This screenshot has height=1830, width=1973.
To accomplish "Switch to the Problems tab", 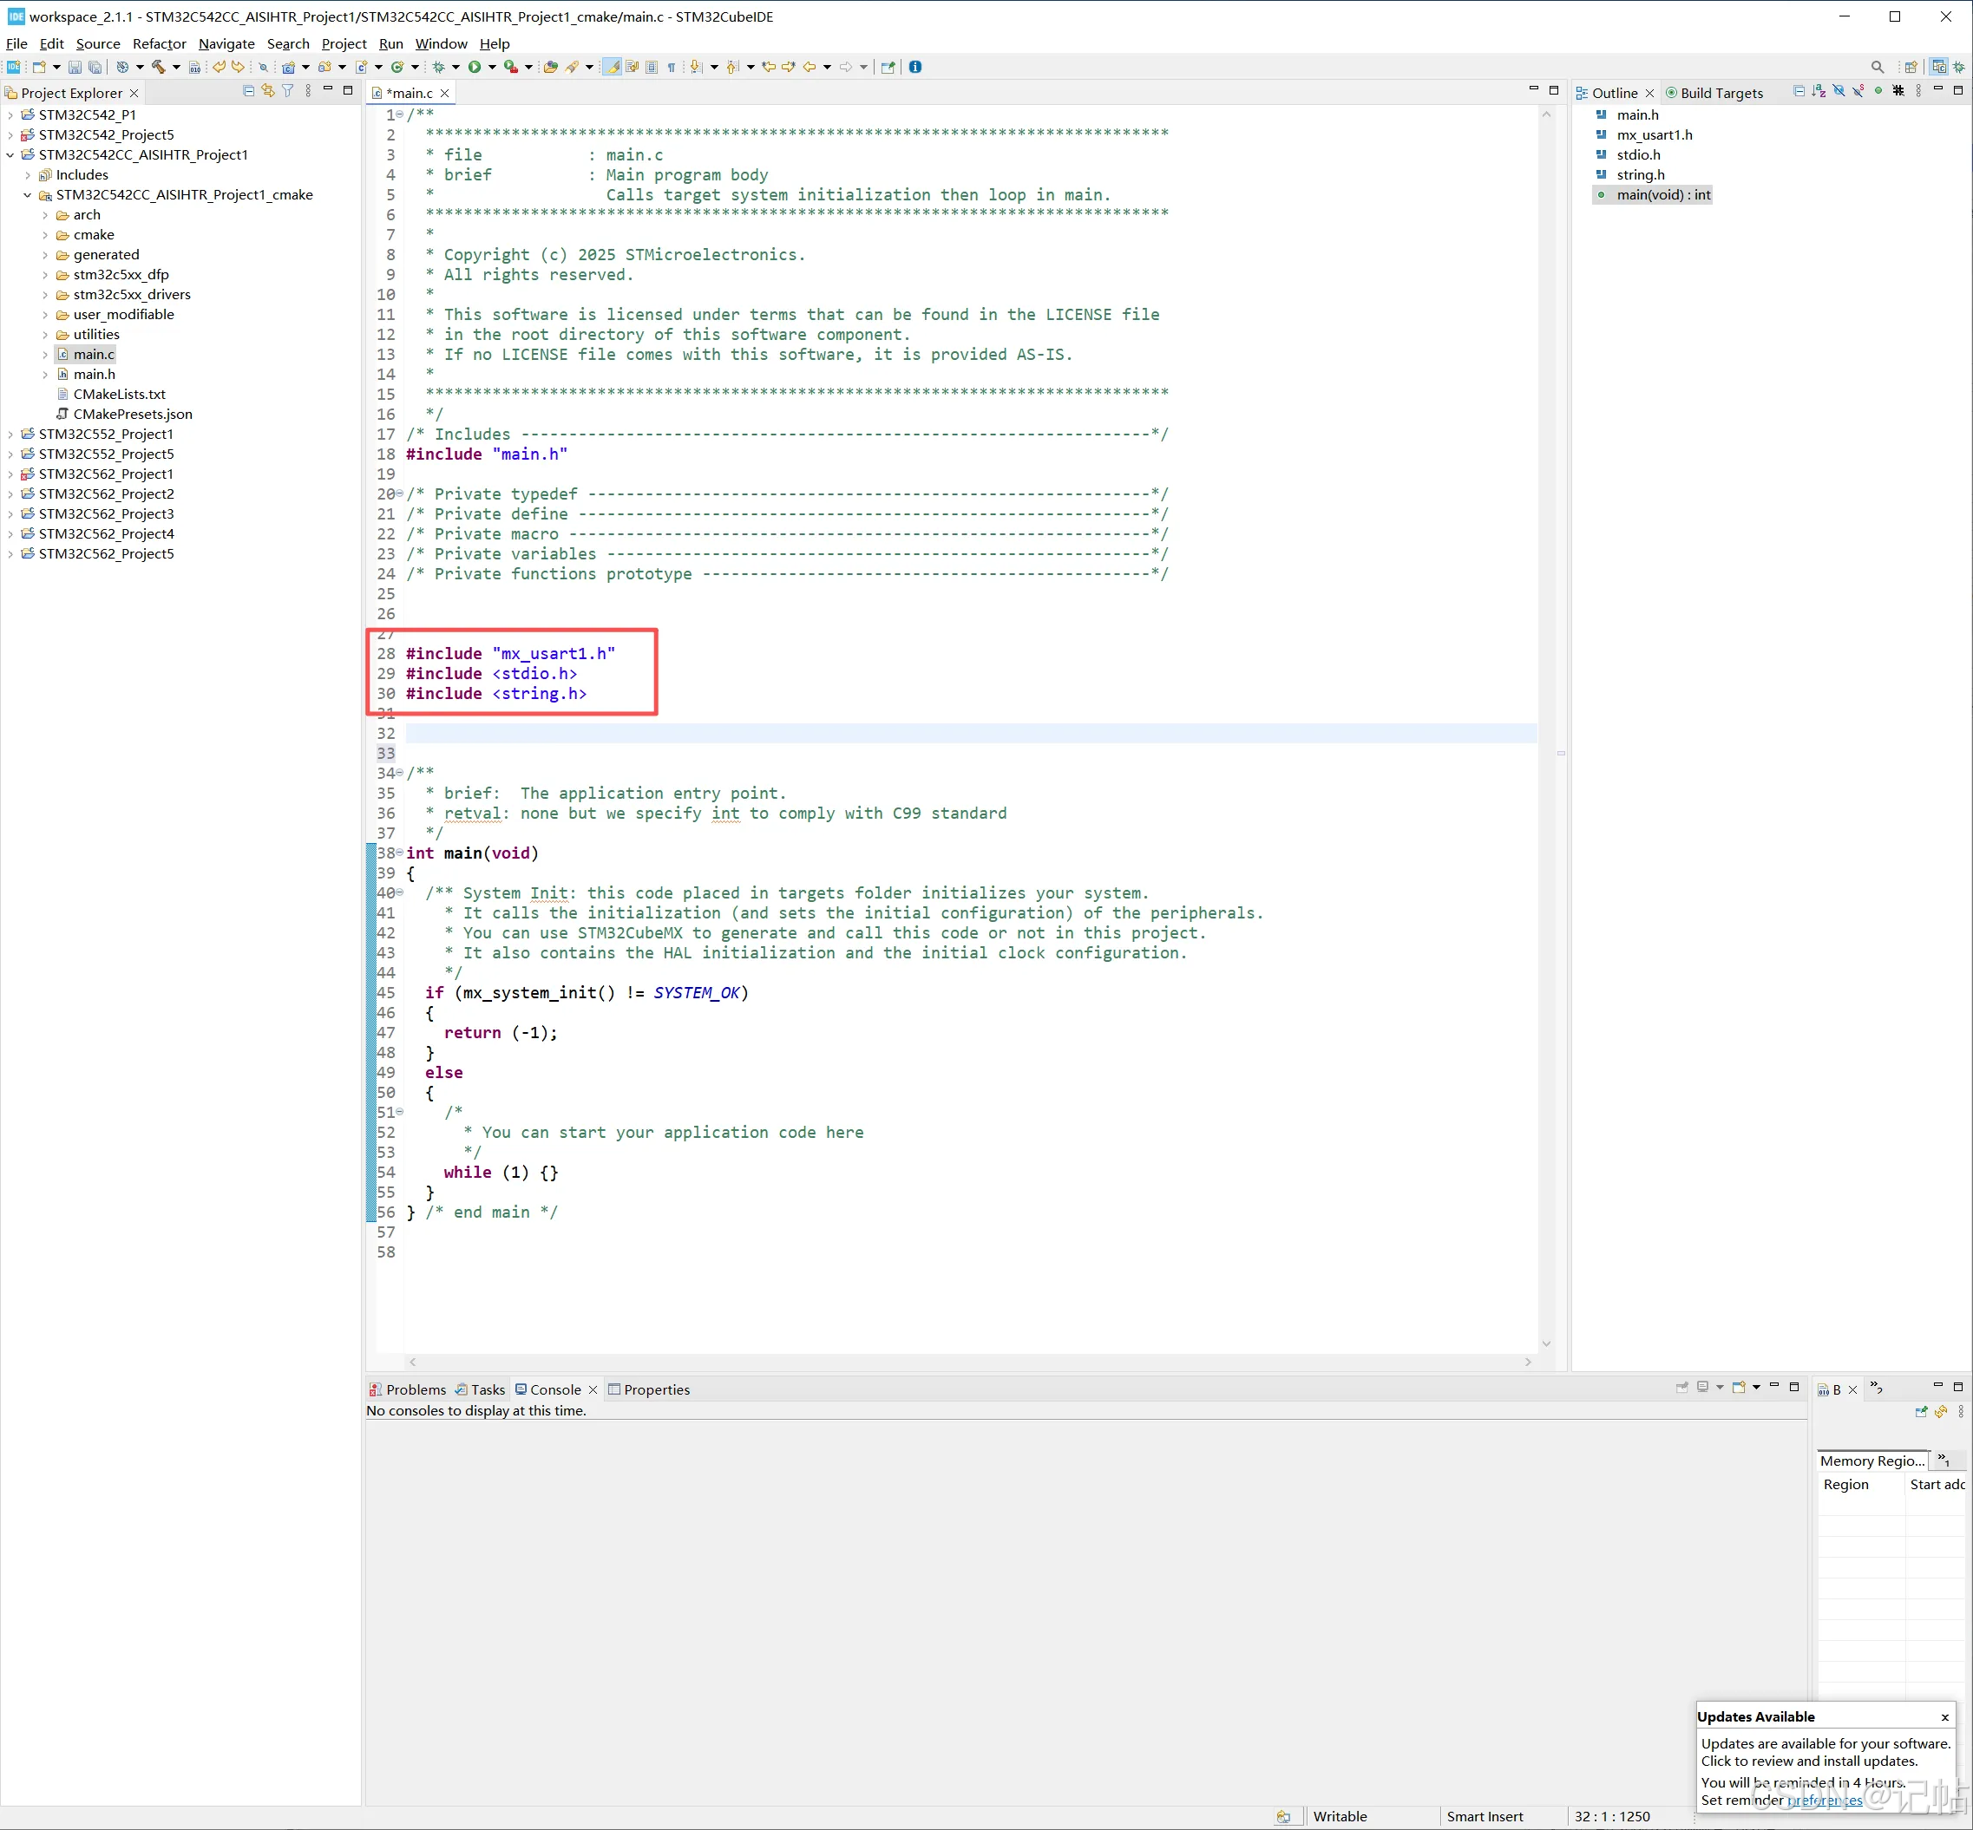I will (x=407, y=1389).
